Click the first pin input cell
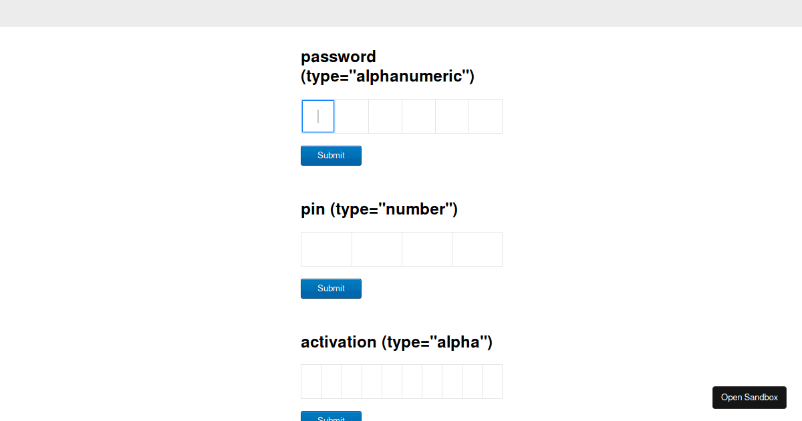The width and height of the screenshot is (802, 421). pyautogui.click(x=326, y=249)
